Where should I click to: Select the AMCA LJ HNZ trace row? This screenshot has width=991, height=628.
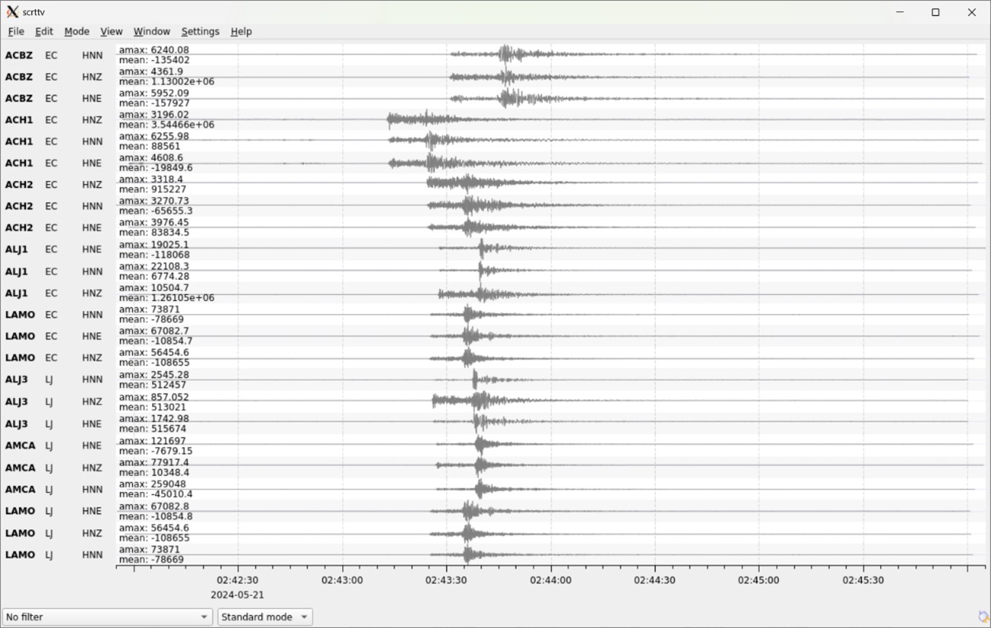[x=494, y=467]
